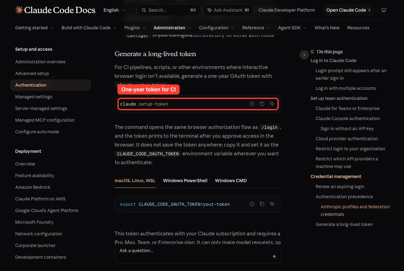Select the macOS, Linux, WSL tab

(135, 181)
